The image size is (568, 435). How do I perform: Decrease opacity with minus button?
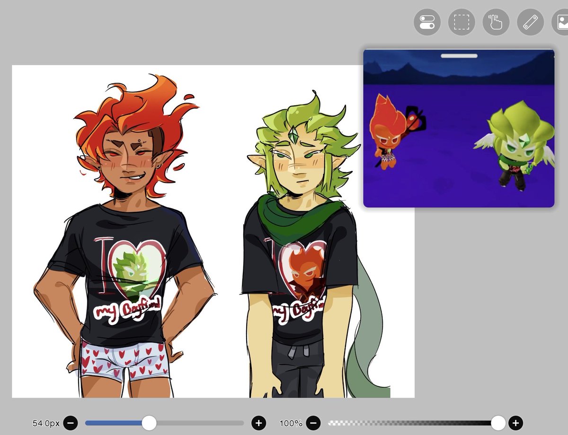[x=313, y=423]
